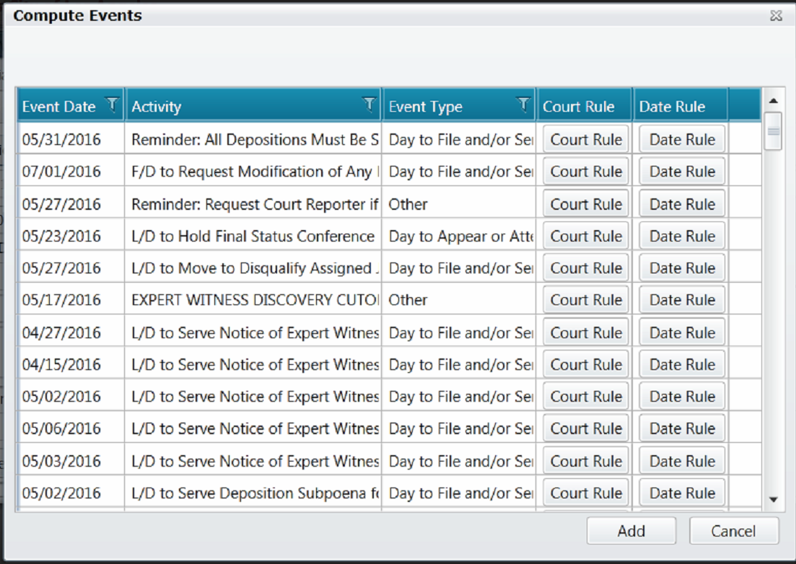Open the Activity column filter
The image size is (796, 564).
click(369, 105)
